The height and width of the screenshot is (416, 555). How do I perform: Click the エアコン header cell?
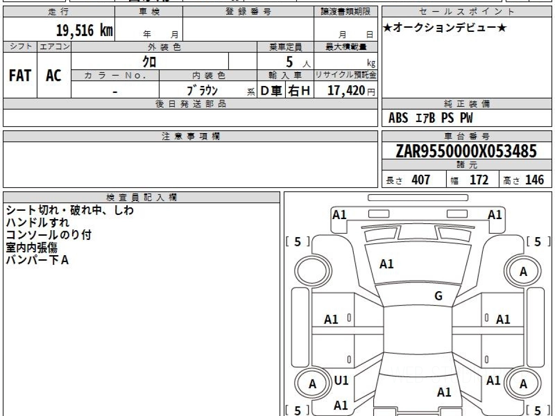pos(54,47)
